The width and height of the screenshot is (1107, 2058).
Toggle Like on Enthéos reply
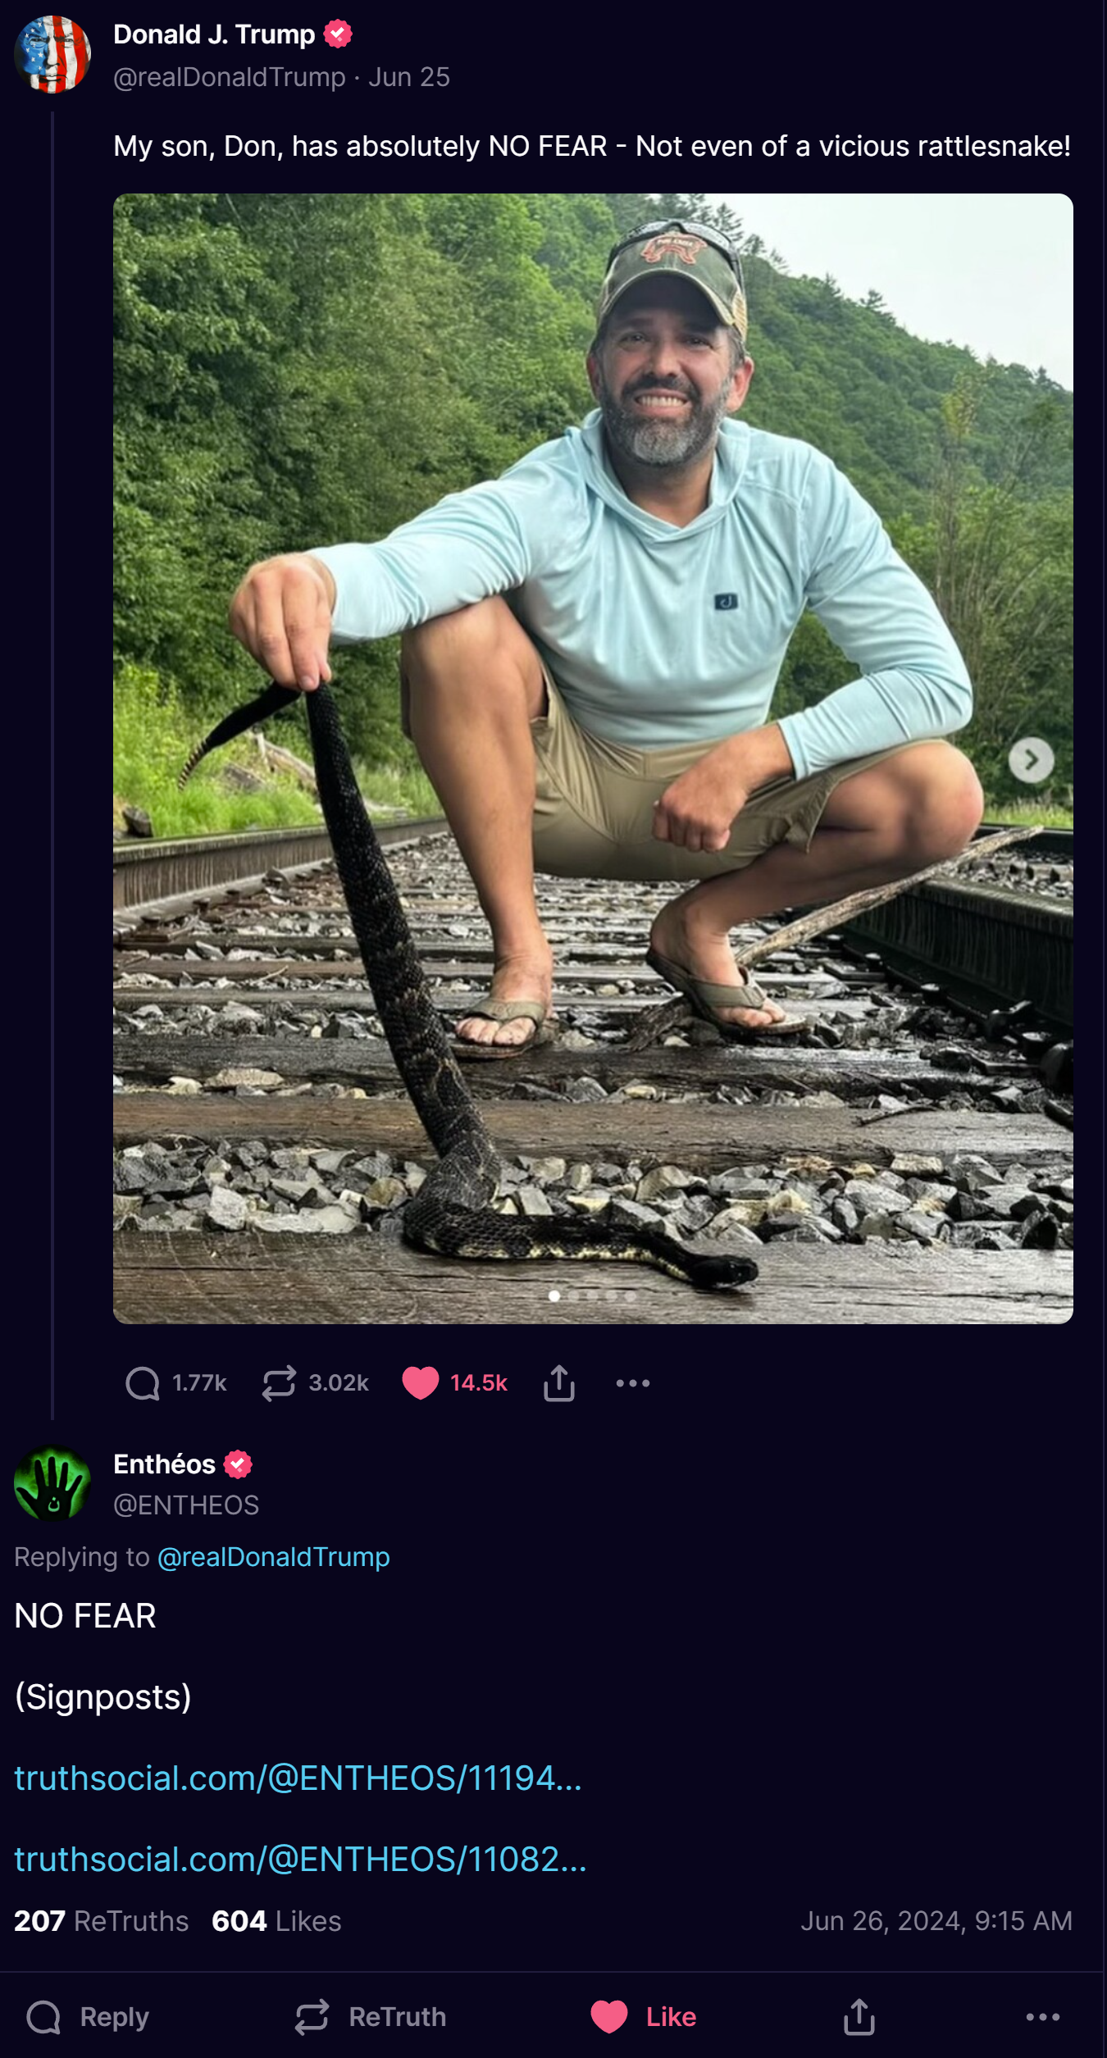pos(644,2016)
